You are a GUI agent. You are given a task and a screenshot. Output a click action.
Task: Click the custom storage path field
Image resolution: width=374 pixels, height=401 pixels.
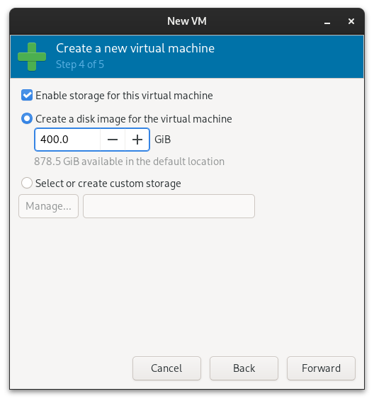pyautogui.click(x=169, y=206)
